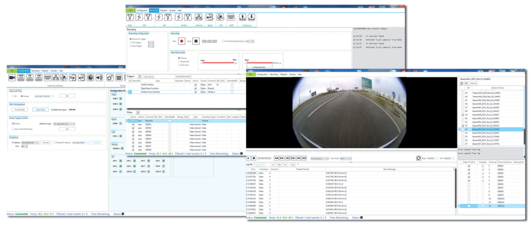Toggle the Auto-restart Recording checkbox
The image size is (532, 226).
[12, 129]
